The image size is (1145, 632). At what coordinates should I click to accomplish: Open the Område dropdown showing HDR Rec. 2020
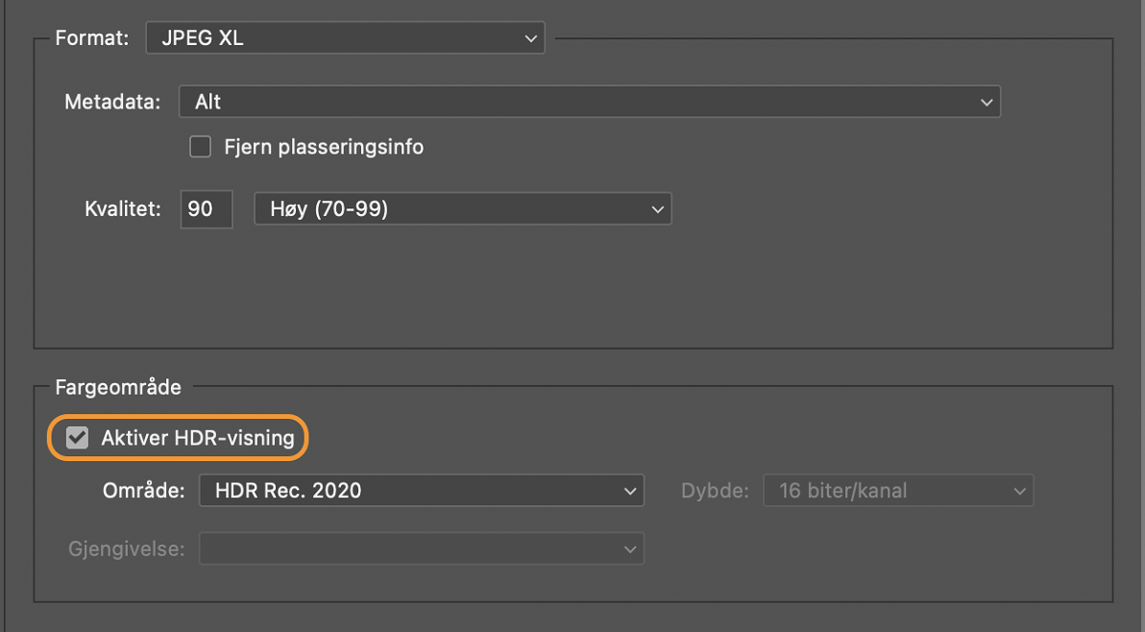tap(421, 490)
